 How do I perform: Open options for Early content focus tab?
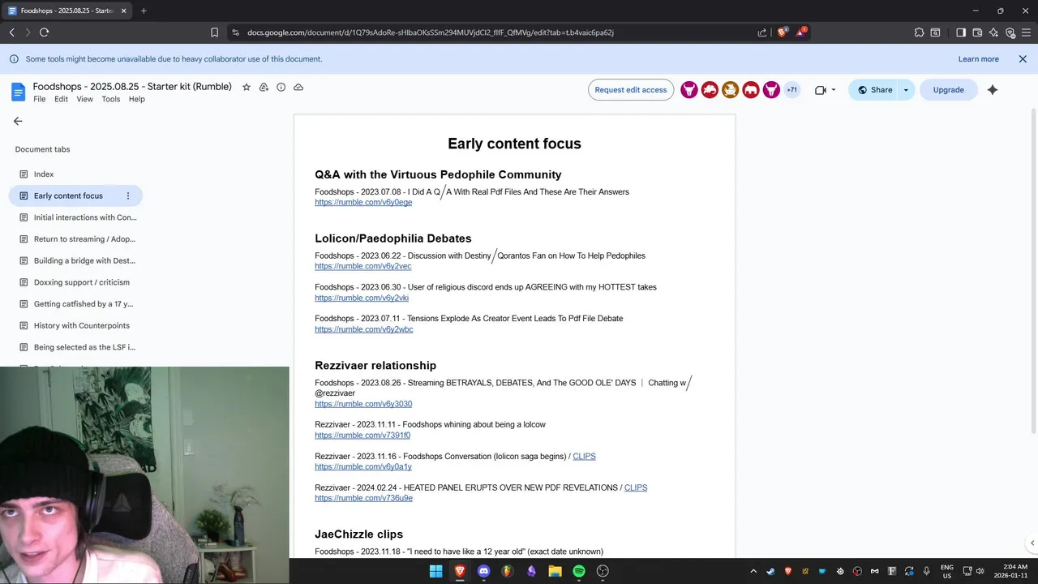tap(127, 195)
